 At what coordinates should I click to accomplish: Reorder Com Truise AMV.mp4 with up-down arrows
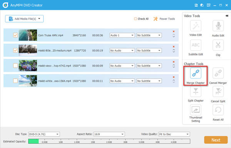pos(174,36)
